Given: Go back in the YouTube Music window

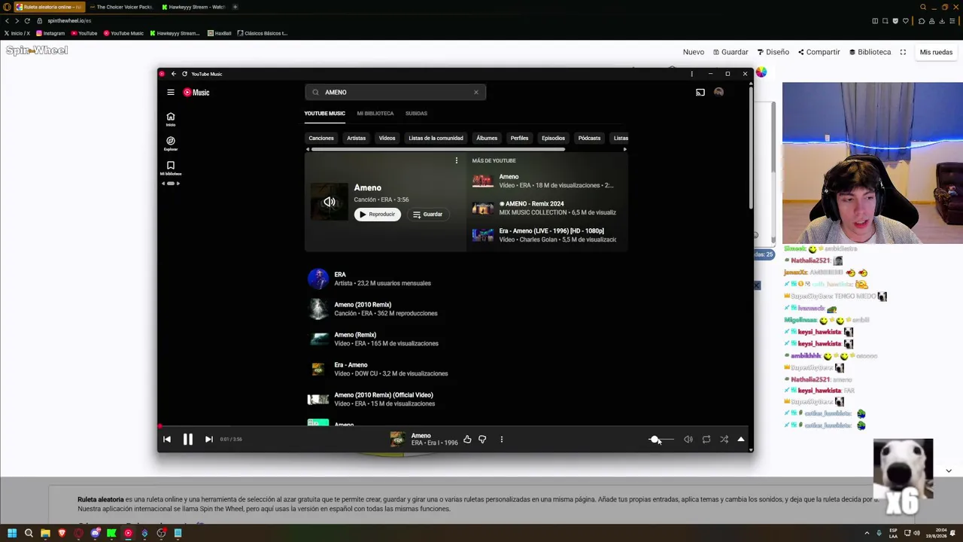Looking at the screenshot, I should point(174,74).
